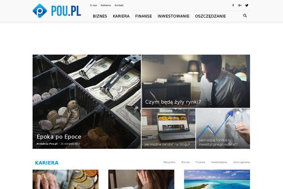283x189 pixels.
Task: Open the Twitter social icon
Action: (x=247, y=5)
